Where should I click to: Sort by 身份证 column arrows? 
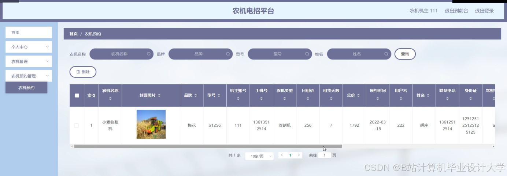[x=470, y=99]
